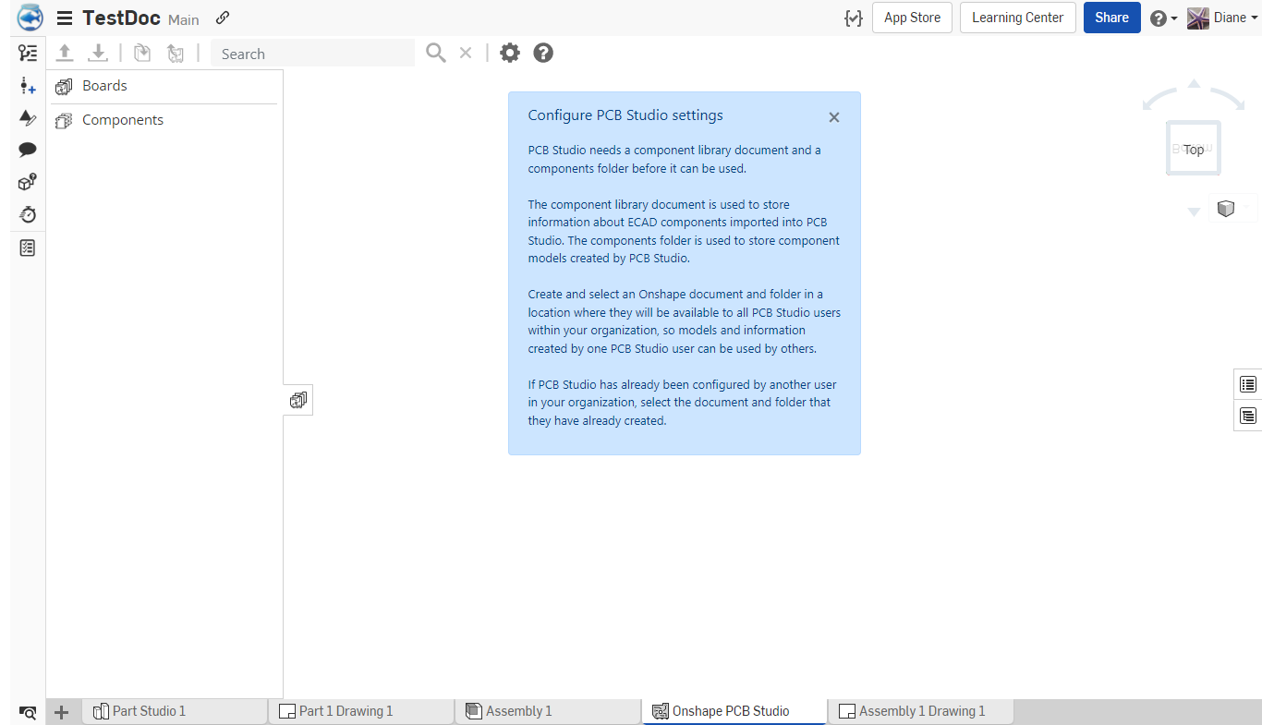Click the box with question mark sidebar icon
The height and width of the screenshot is (725, 1262).
coord(28,182)
